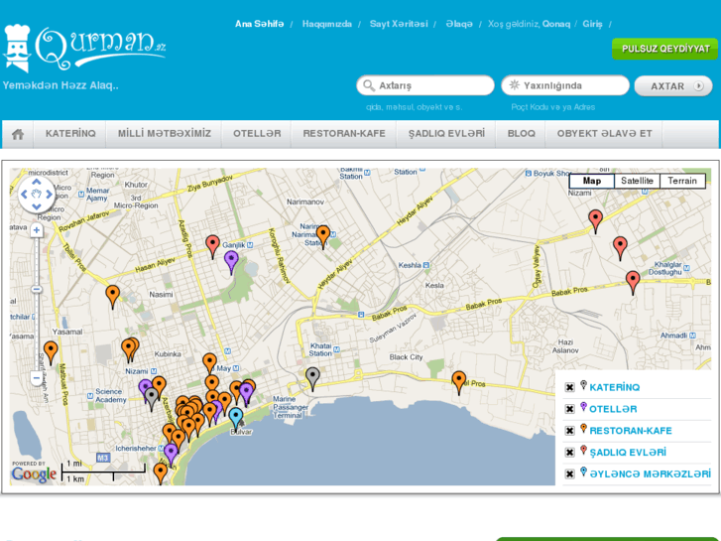The width and height of the screenshot is (721, 541).
Task: Click the RESTORAN-KAFE legend link
Action: click(x=631, y=431)
